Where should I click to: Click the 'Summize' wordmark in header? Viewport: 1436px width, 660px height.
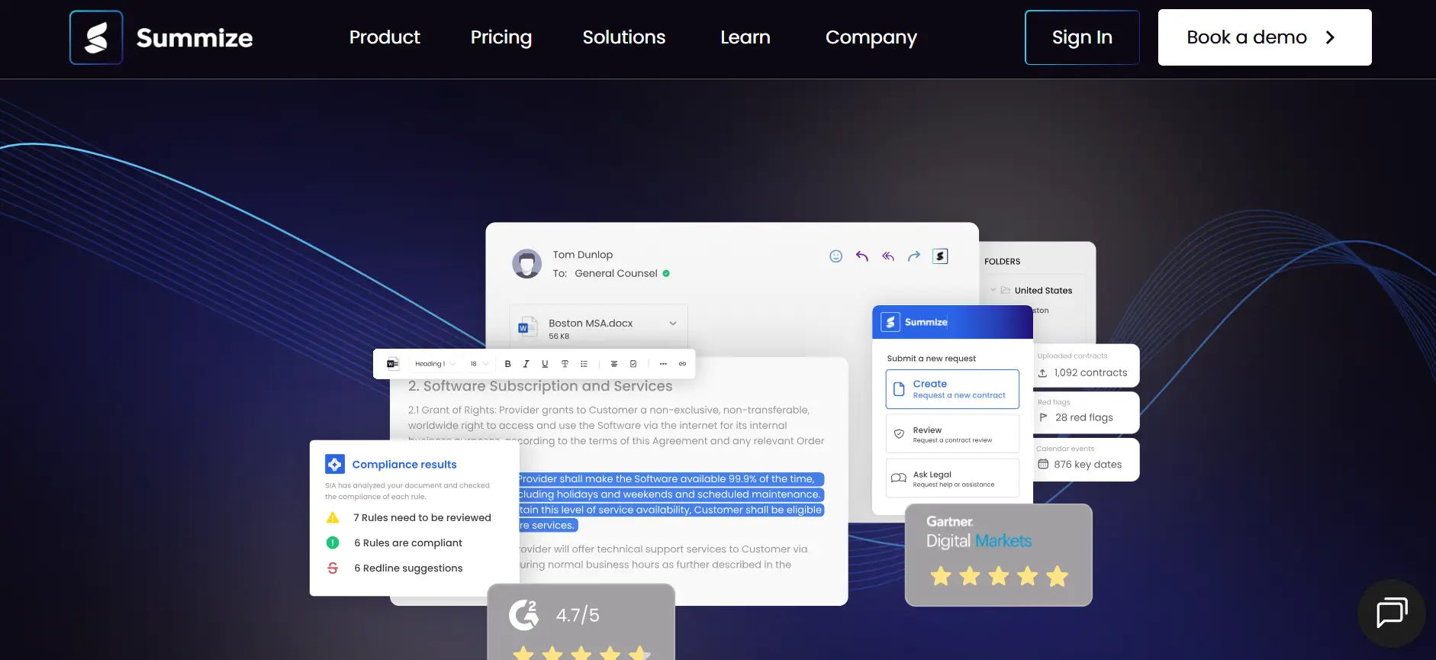tap(195, 38)
